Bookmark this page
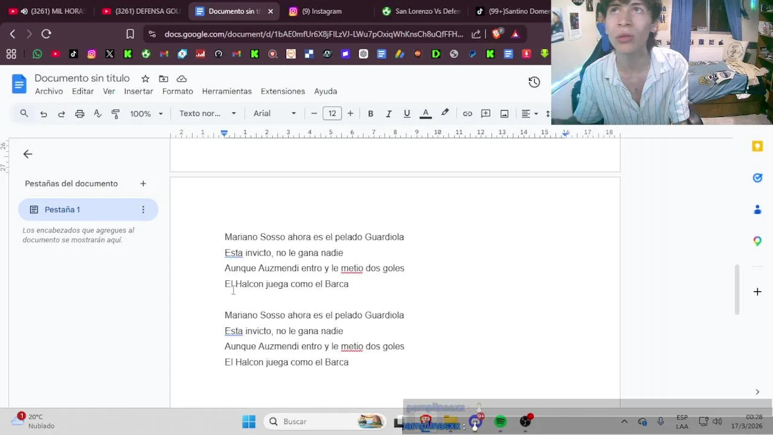This screenshot has width=773, height=435. (x=130, y=34)
